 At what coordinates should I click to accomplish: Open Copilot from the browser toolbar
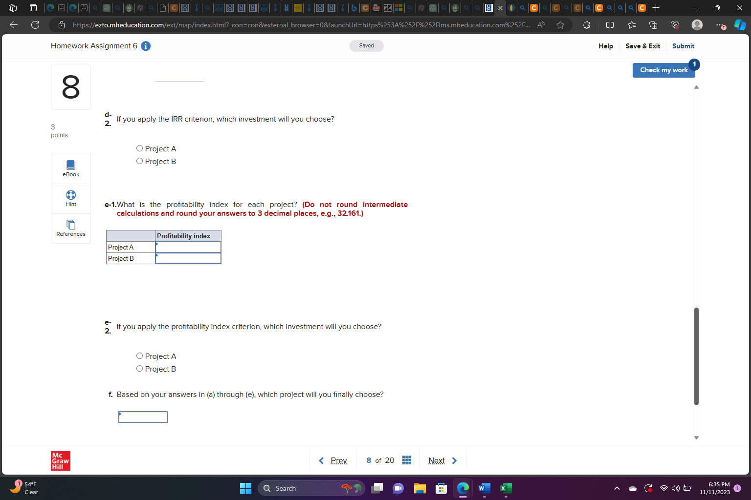[740, 25]
